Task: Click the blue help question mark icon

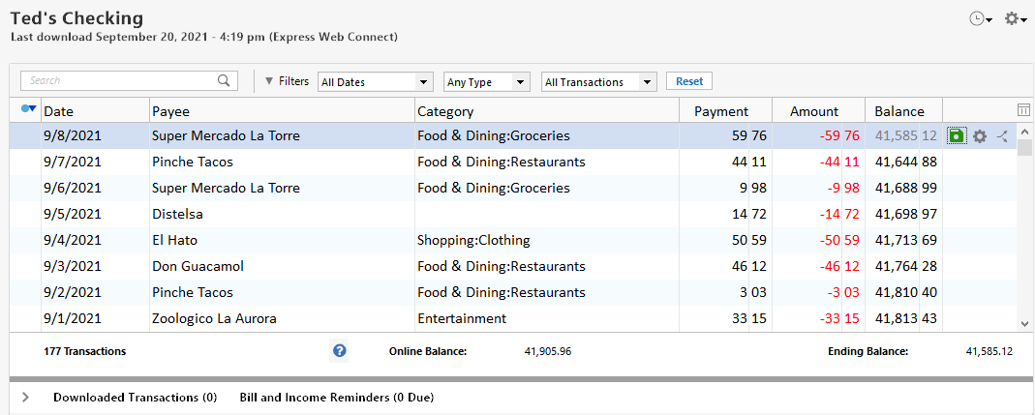Action: click(x=340, y=351)
